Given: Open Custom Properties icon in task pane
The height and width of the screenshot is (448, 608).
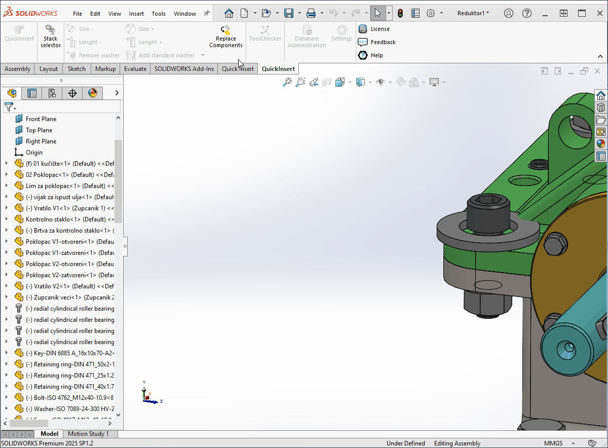Looking at the screenshot, I should (601, 156).
